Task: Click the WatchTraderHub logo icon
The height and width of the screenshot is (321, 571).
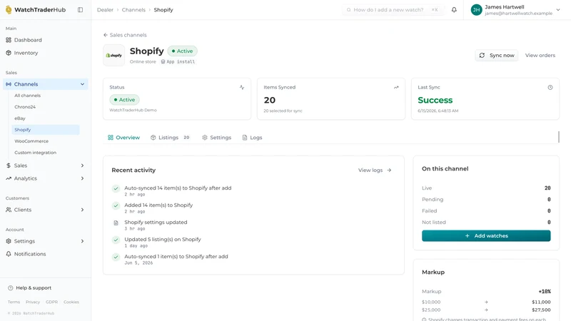Action: point(9,10)
